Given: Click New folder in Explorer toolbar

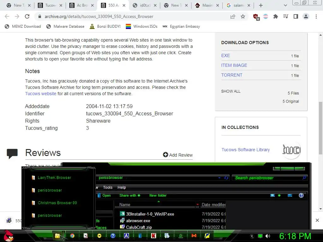Looking at the screenshot, I should [x=158, y=195].
